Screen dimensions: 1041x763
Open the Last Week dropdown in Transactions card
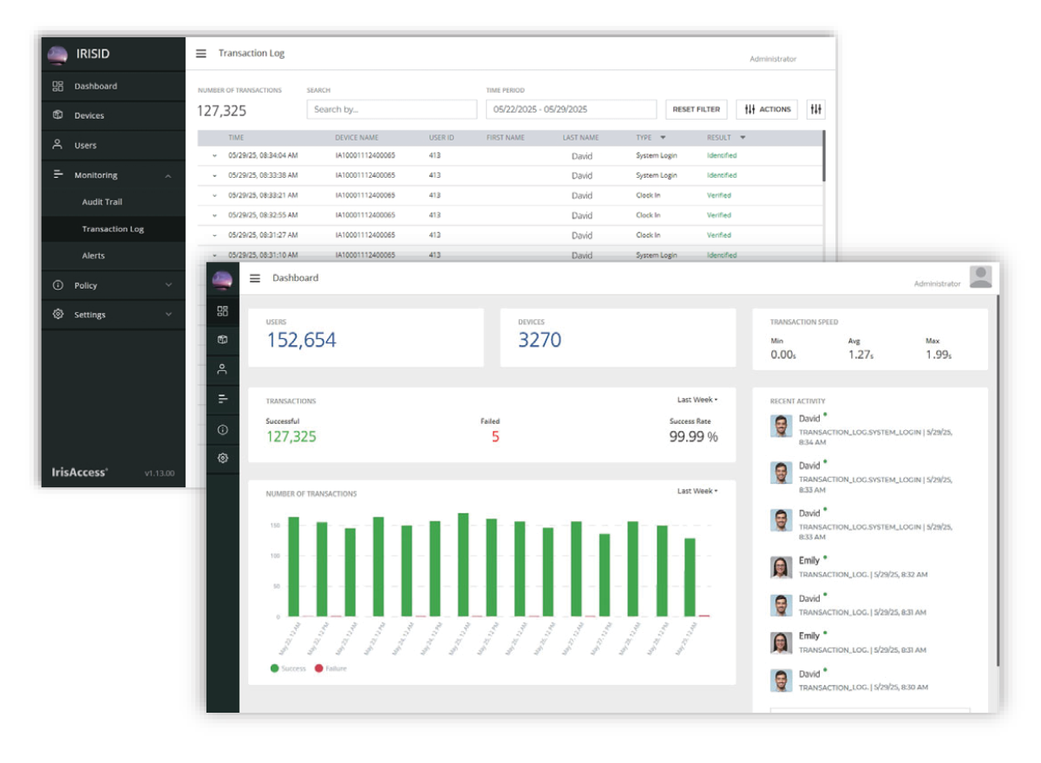(x=697, y=400)
